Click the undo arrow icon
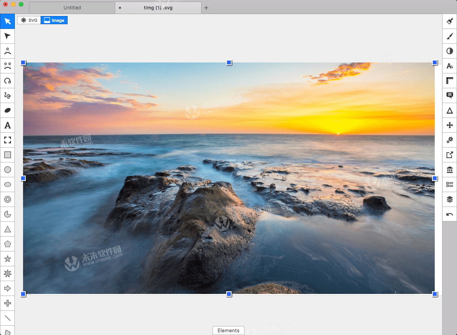Viewport: 457px width, 335px height. tap(450, 214)
